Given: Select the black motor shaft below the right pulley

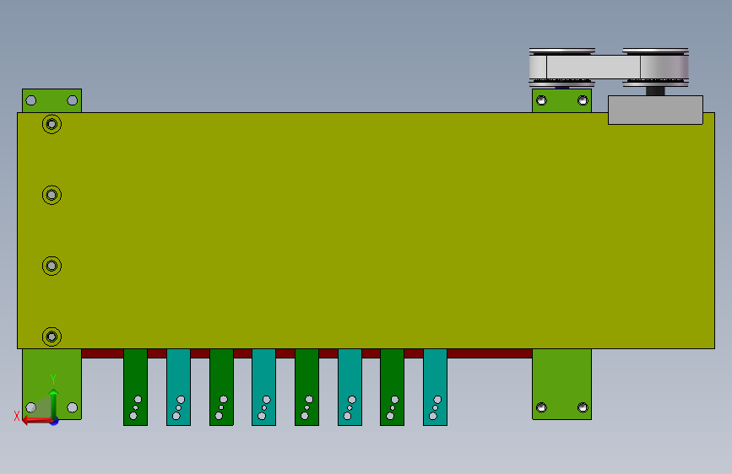Looking at the screenshot, I should [655, 91].
